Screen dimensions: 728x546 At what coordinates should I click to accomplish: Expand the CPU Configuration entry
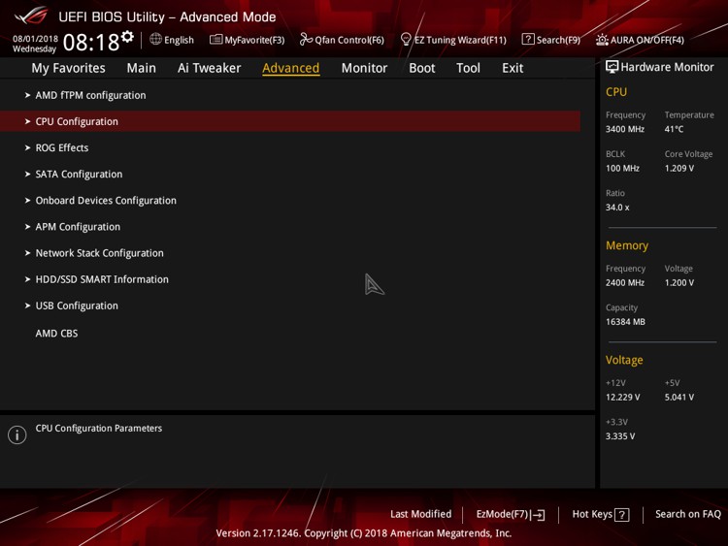coord(77,121)
